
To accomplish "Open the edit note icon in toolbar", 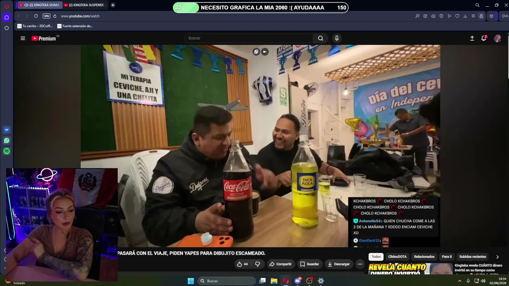I will [x=425, y=16].
